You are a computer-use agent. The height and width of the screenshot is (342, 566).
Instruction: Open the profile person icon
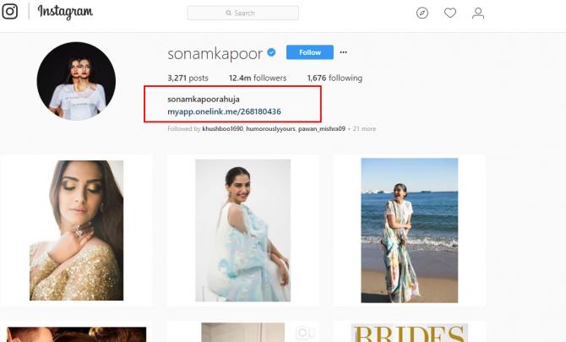pyautogui.click(x=478, y=14)
